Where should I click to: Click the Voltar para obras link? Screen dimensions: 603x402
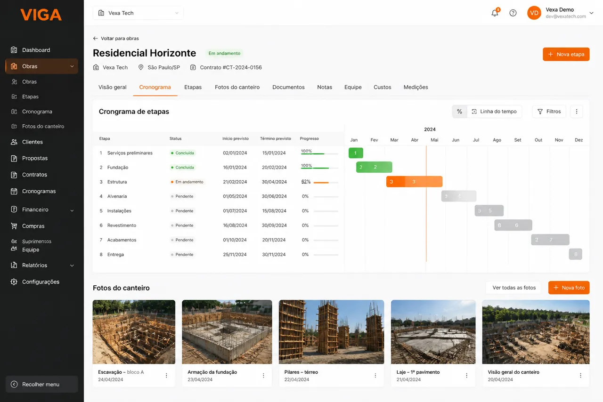[116, 39]
